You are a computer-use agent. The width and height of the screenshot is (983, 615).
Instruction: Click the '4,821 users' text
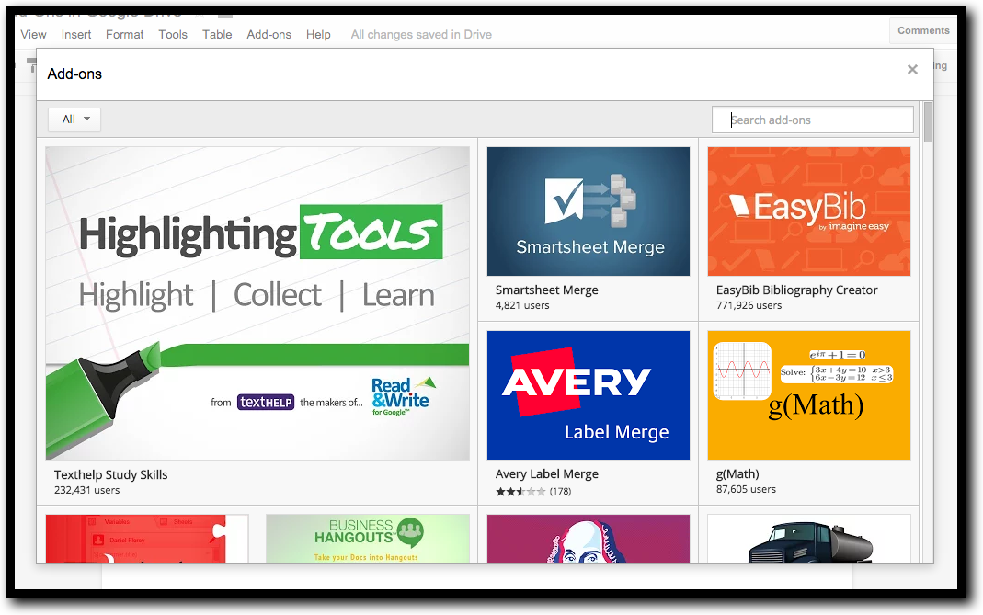click(522, 305)
